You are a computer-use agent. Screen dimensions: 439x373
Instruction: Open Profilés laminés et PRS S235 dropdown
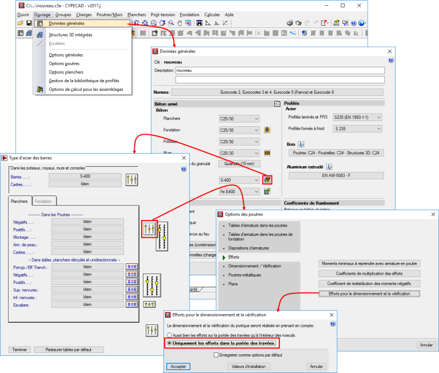[357, 117]
